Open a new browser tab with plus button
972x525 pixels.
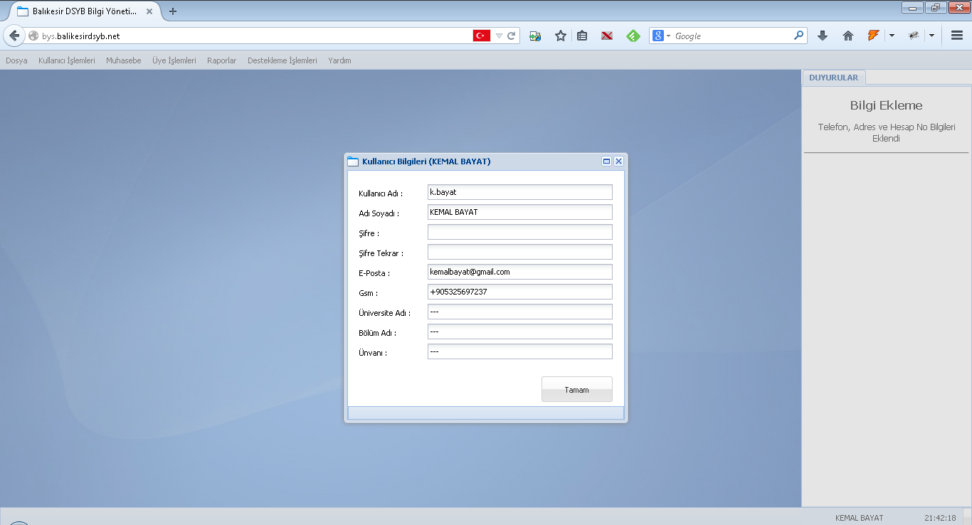pyautogui.click(x=173, y=11)
